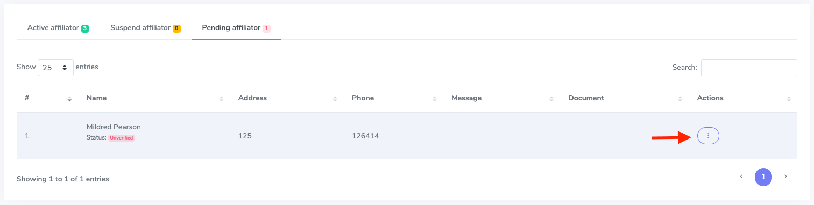Open the three-dot actions menu for Mildred Pearson
This screenshot has width=814, height=205.
tap(708, 136)
